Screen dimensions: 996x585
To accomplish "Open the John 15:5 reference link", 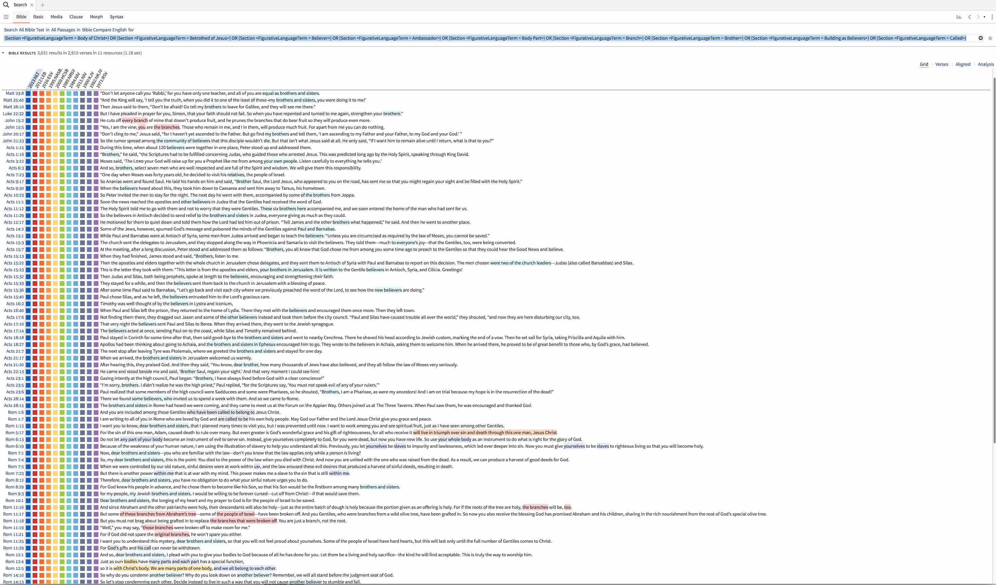I will point(14,127).
